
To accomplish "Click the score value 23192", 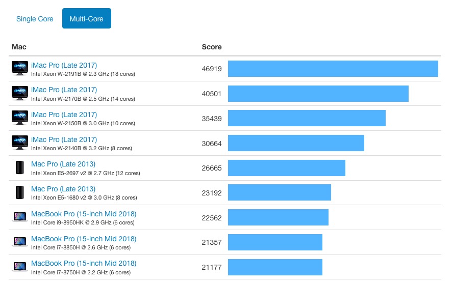I will pyautogui.click(x=212, y=193).
